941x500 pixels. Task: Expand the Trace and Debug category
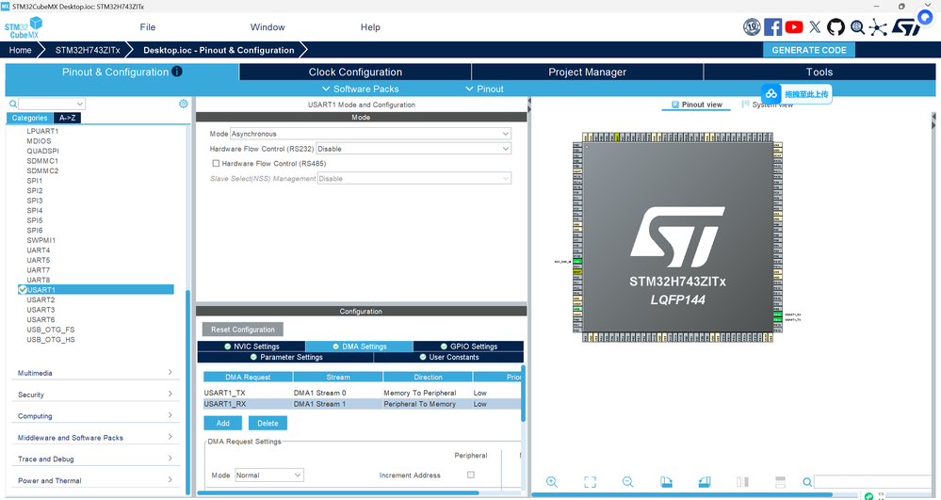95,460
